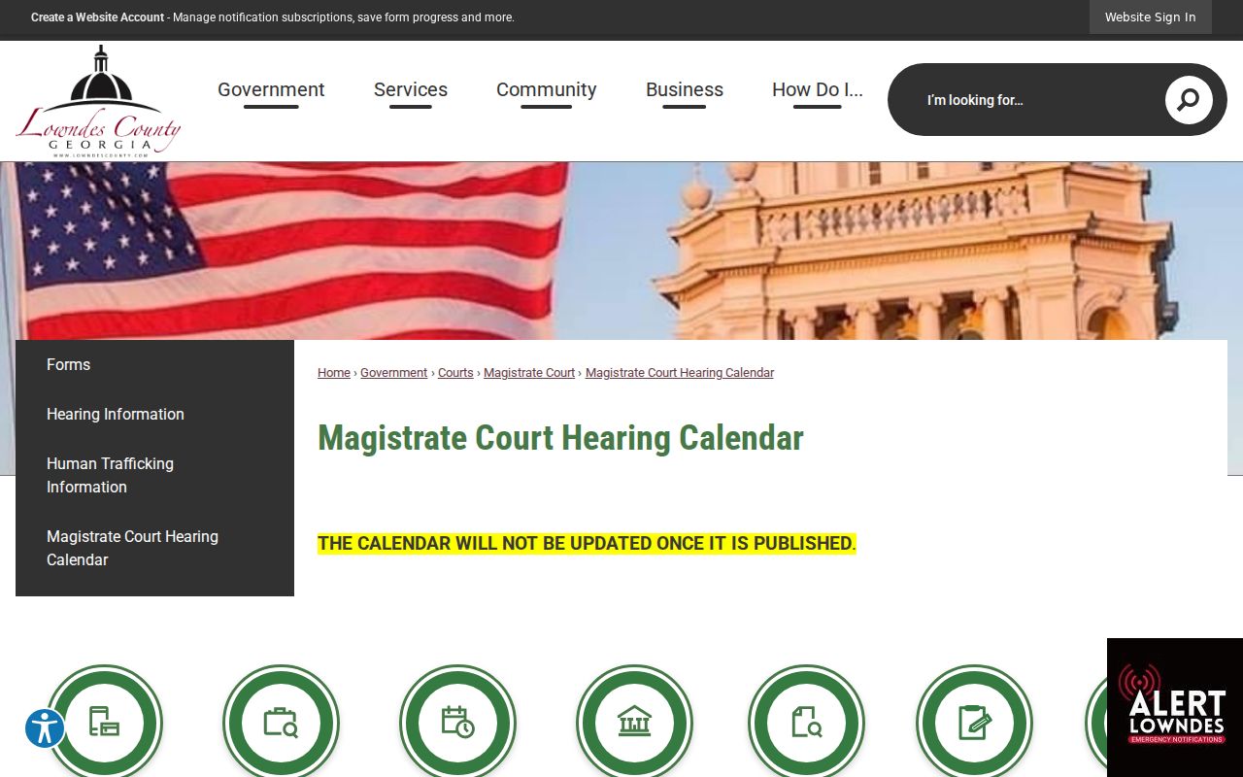Image resolution: width=1243 pixels, height=777 pixels.
Task: Open Human Trafficking Information sidebar link
Action: (154, 475)
